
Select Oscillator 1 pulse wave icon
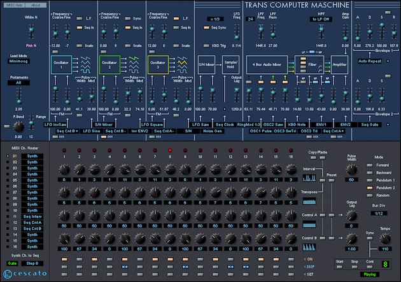coord(85,71)
